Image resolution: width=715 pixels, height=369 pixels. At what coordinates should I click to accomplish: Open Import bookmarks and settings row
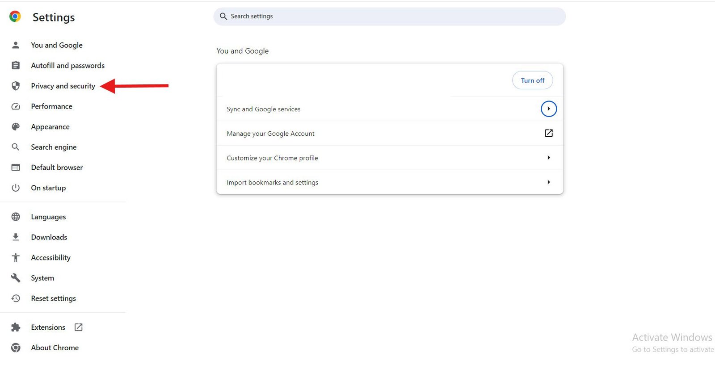click(x=390, y=182)
